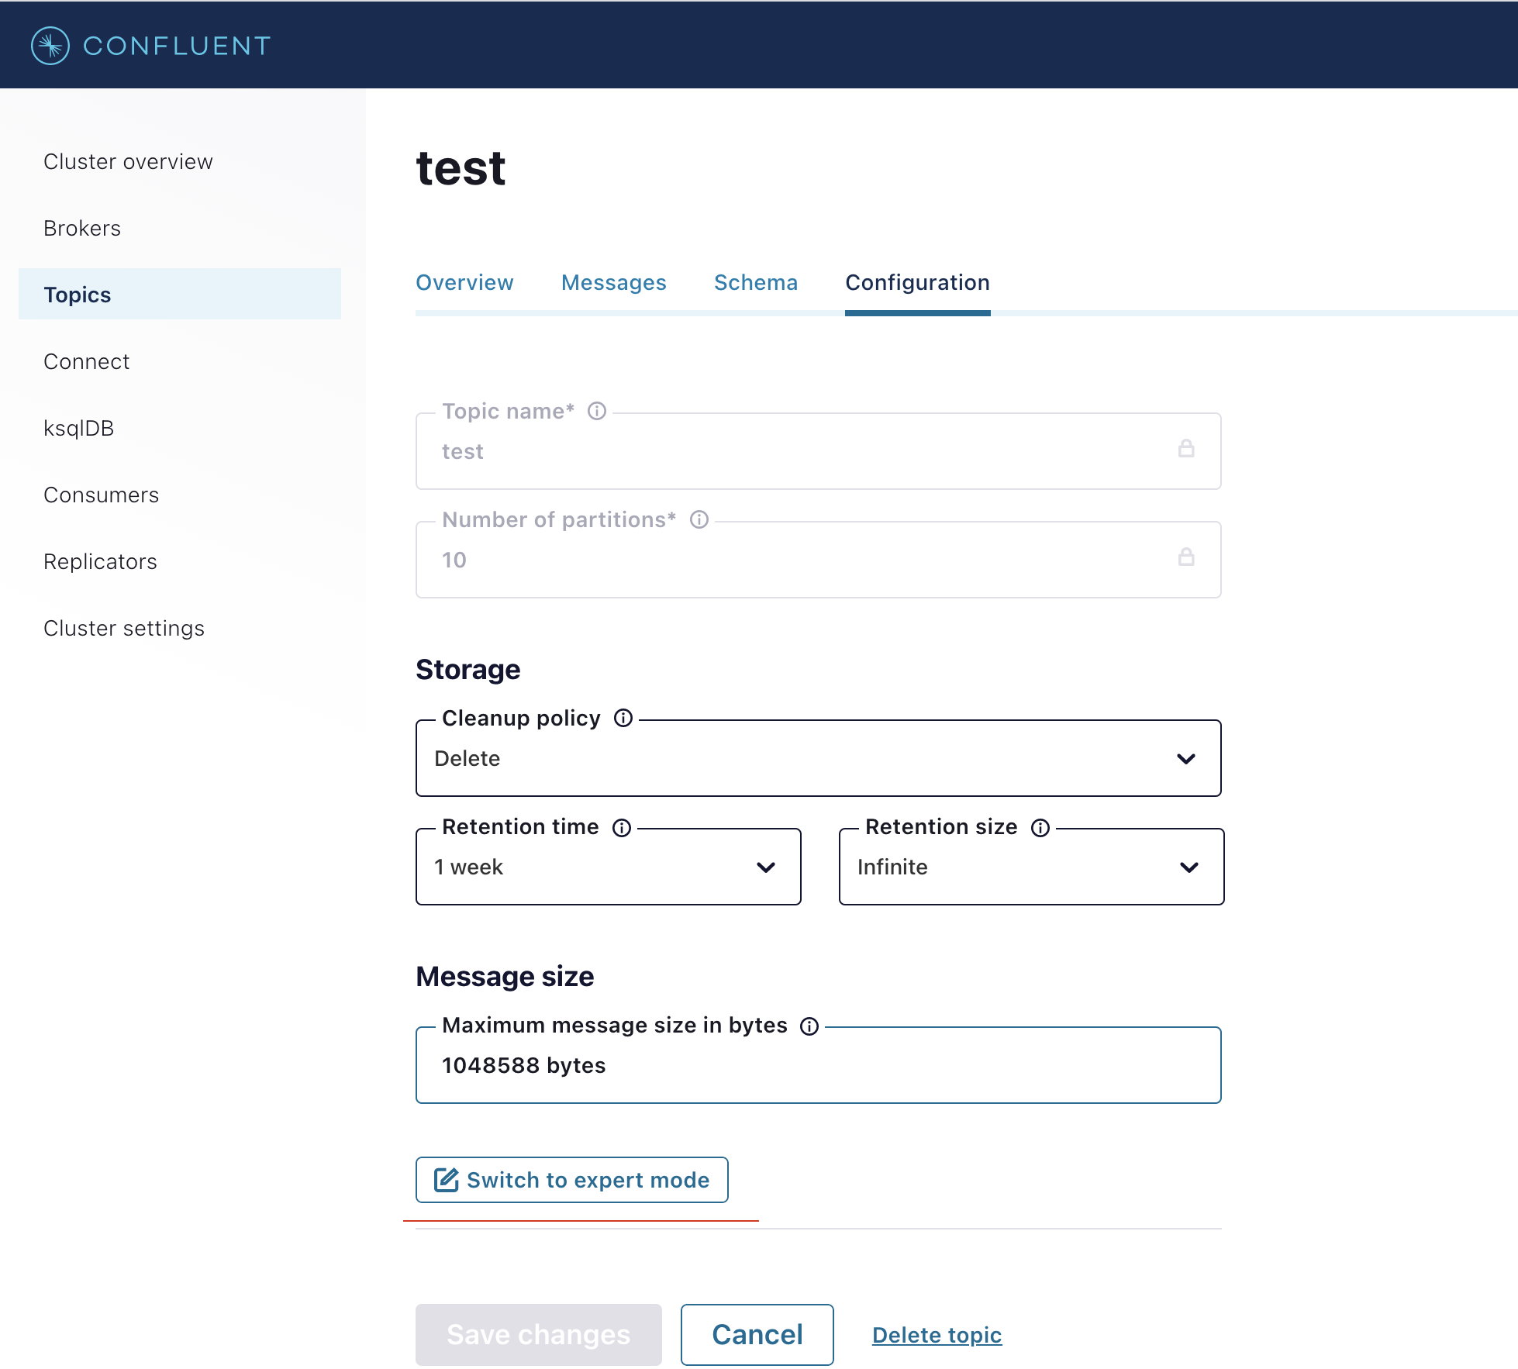1518x1369 pixels.
Task: Click the Topic name info icon
Action: (x=596, y=411)
